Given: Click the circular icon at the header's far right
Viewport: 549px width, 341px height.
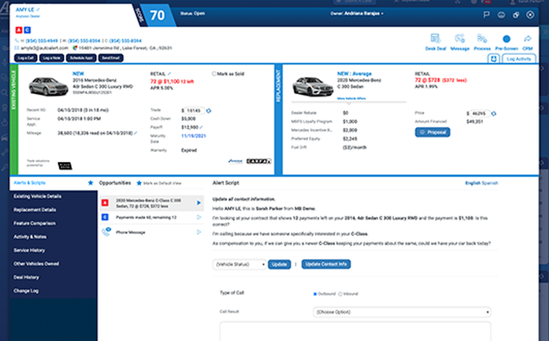Looking at the screenshot, I should pyautogui.click(x=530, y=15).
